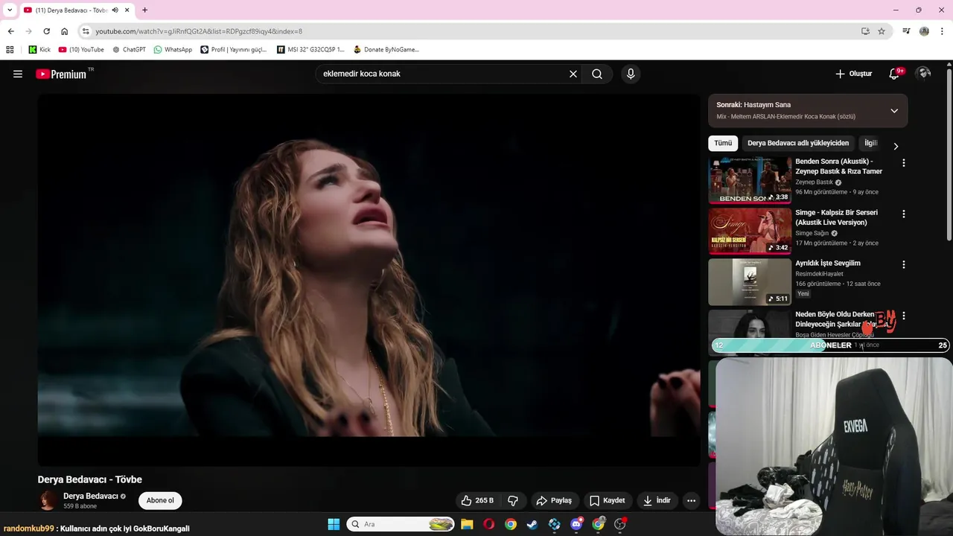Viewport: 953px width, 536px height.
Task: Open browser home page button
Action: [64, 31]
